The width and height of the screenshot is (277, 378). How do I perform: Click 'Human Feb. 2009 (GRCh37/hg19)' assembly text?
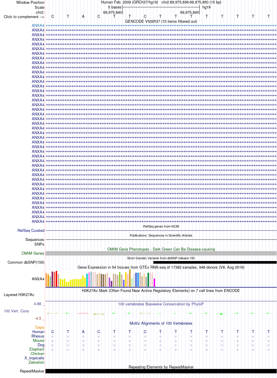(129, 2)
